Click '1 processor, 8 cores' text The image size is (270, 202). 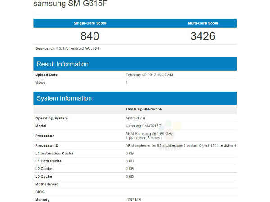pos(143,138)
